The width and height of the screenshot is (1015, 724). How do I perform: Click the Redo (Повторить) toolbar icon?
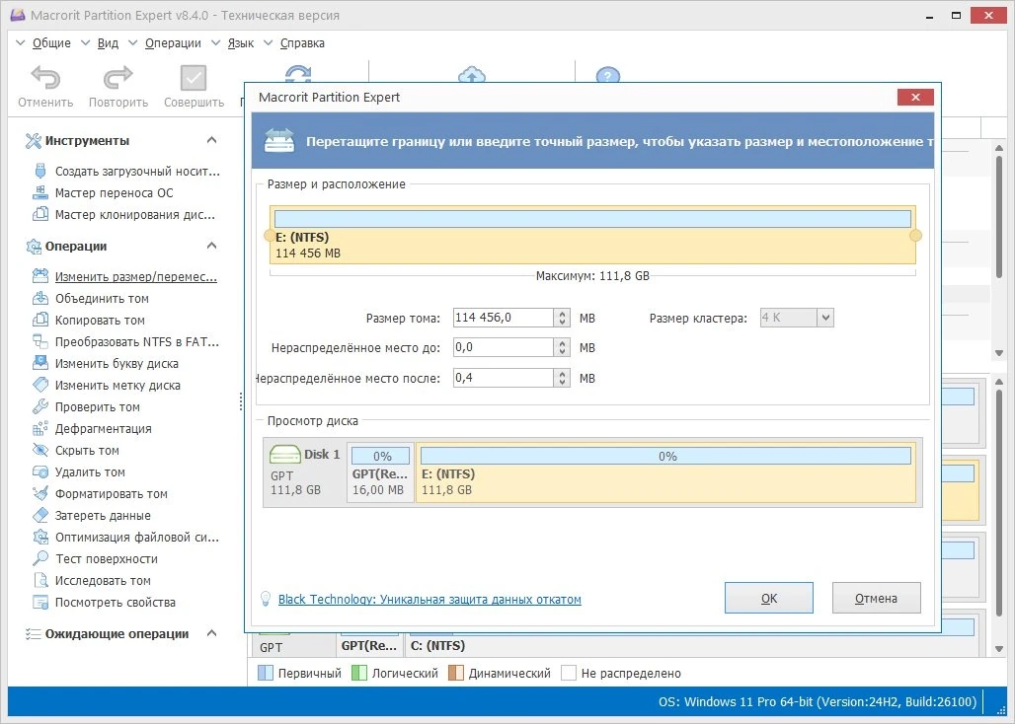click(117, 78)
